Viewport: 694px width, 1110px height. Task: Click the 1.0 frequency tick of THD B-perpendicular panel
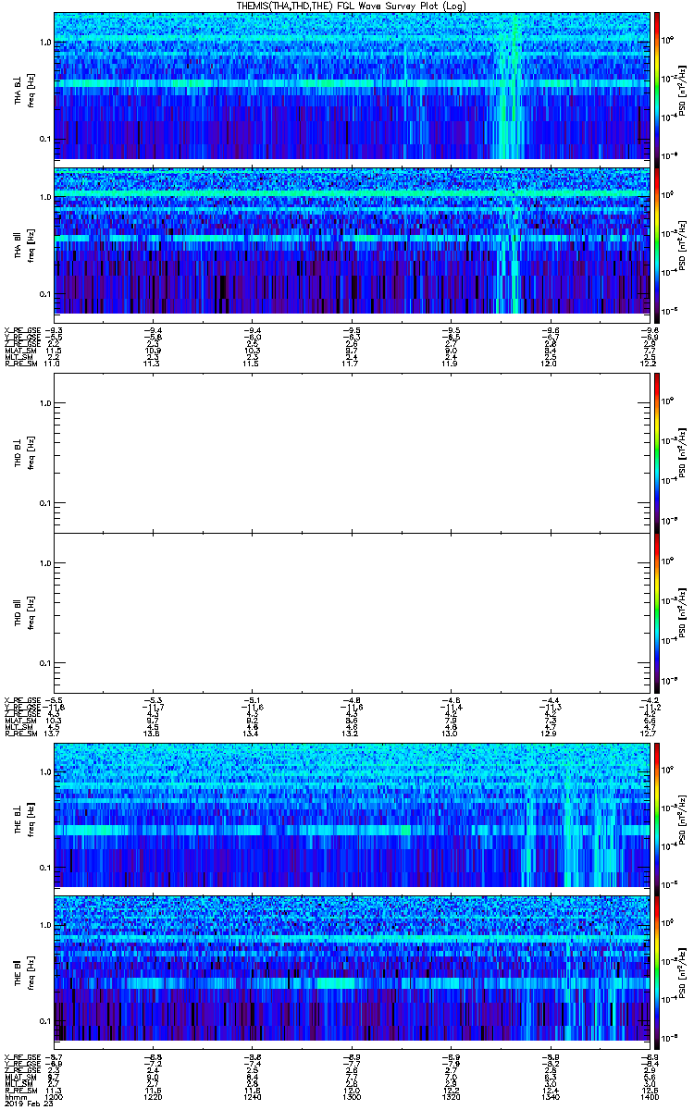[x=45, y=403]
